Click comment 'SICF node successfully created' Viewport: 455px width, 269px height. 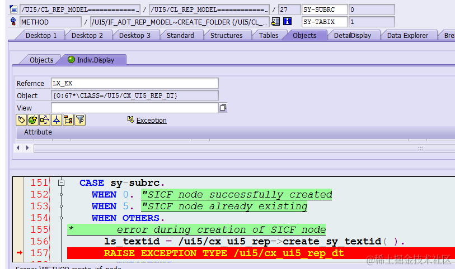237,194
